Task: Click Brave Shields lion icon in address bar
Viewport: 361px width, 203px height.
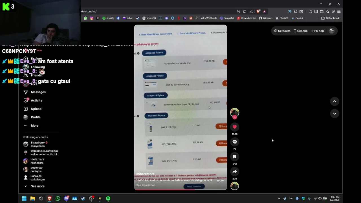Action: (258, 12)
